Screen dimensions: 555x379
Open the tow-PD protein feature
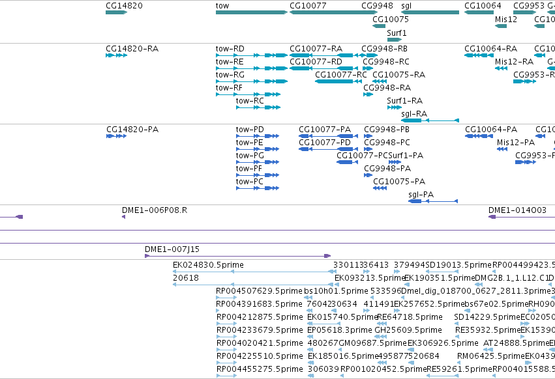[258, 136]
